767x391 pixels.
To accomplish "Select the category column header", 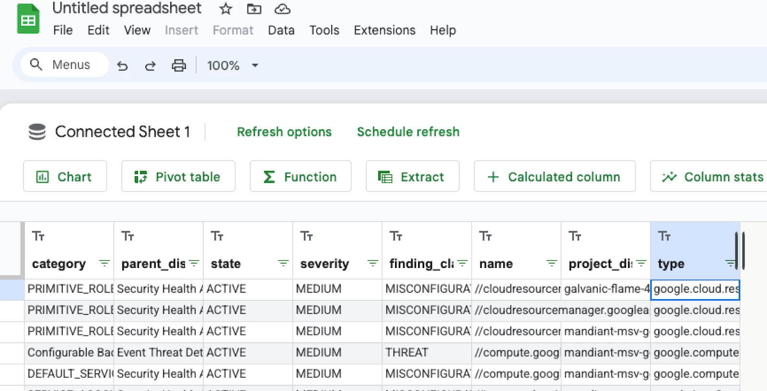I will pos(69,250).
